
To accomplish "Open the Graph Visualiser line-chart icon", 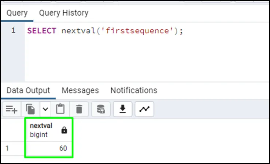I will tap(144, 108).
